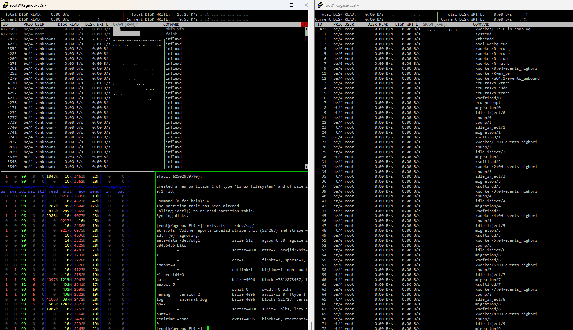
Task: Click dstat 'writ' column header
Action: tap(67, 191)
